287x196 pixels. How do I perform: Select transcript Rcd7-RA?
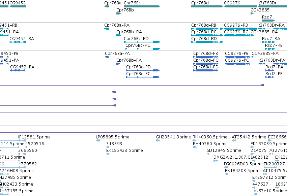coord(268,42)
